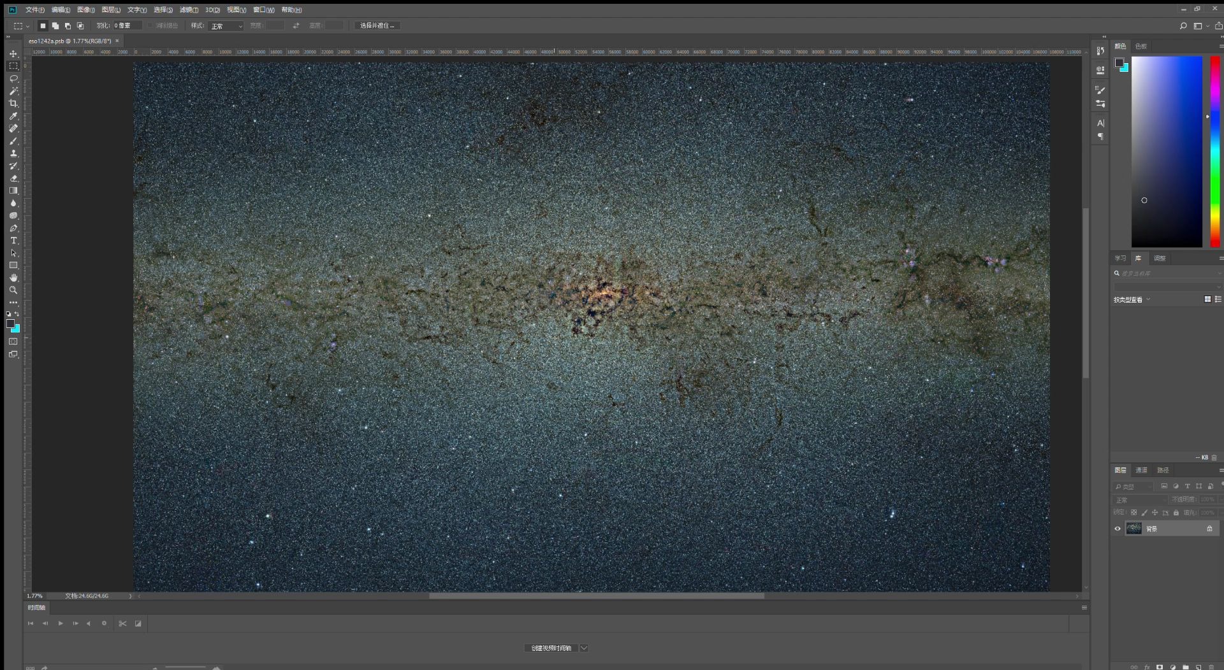The image size is (1224, 670).
Task: Toggle pixel layer filter in Layers panel
Action: [x=1164, y=486]
